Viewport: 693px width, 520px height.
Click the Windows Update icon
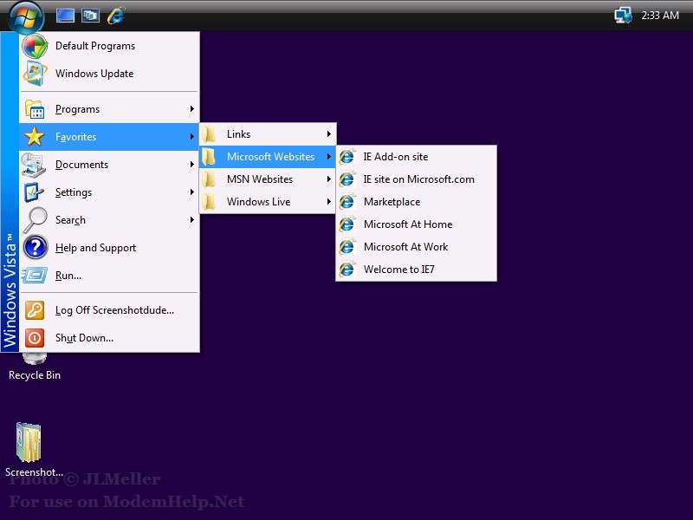[x=35, y=74]
